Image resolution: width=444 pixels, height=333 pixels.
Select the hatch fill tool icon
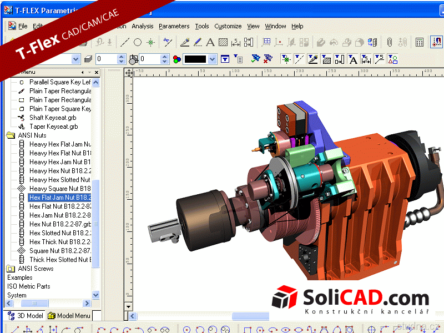pos(223,43)
